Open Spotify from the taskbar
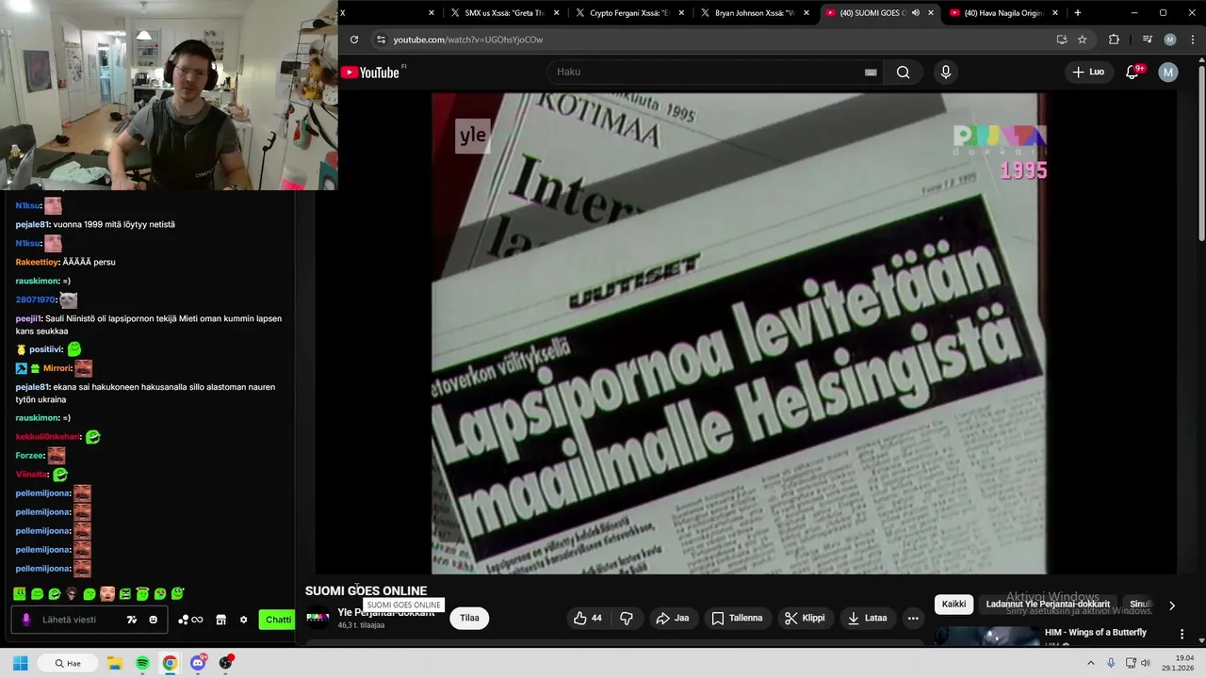Image resolution: width=1206 pixels, height=678 pixels. click(142, 663)
